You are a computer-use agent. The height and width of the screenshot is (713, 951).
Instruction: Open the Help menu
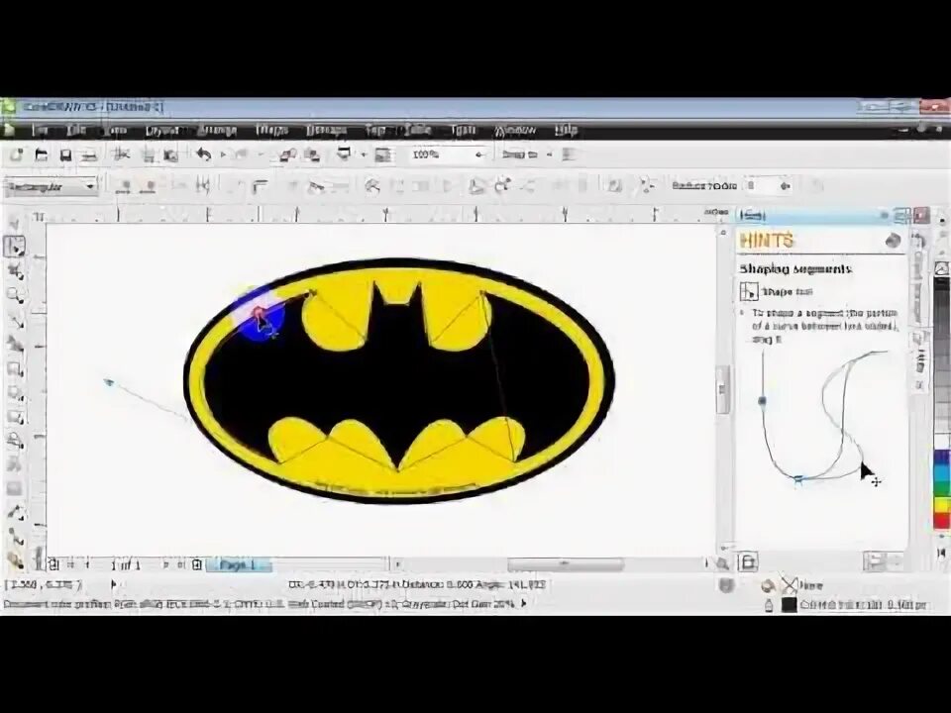point(566,131)
